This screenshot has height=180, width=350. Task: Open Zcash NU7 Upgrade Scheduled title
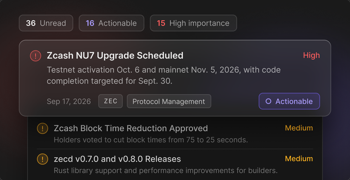(115, 55)
